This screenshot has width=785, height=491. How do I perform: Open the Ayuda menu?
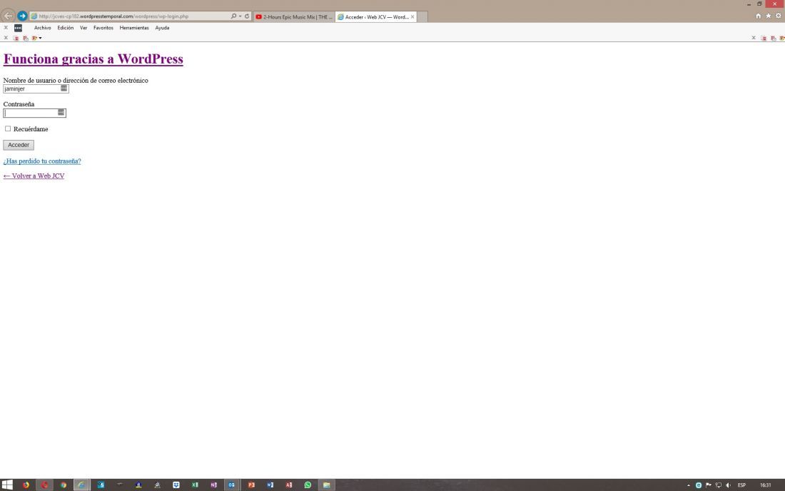[162, 28]
